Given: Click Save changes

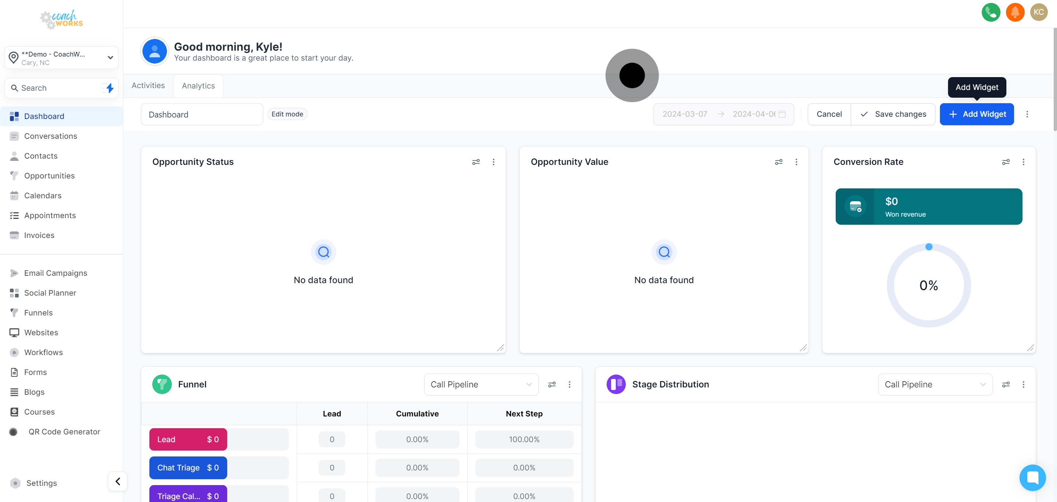Looking at the screenshot, I should point(893,114).
